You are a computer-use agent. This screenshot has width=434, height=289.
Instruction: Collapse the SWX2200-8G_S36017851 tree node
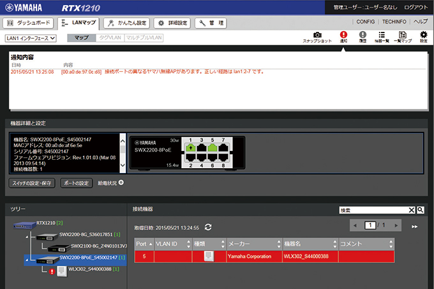[27, 237]
